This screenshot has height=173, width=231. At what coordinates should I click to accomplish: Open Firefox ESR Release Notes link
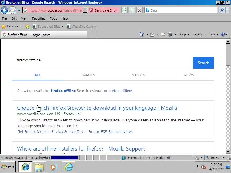(110, 131)
